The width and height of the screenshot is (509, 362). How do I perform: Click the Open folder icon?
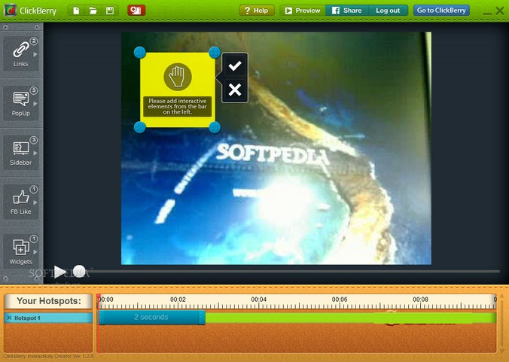tap(93, 11)
